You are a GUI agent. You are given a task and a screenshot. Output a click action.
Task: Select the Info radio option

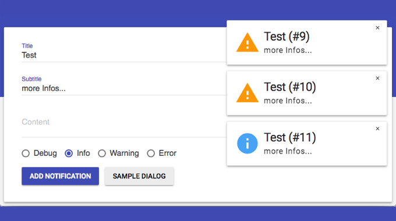[69, 153]
